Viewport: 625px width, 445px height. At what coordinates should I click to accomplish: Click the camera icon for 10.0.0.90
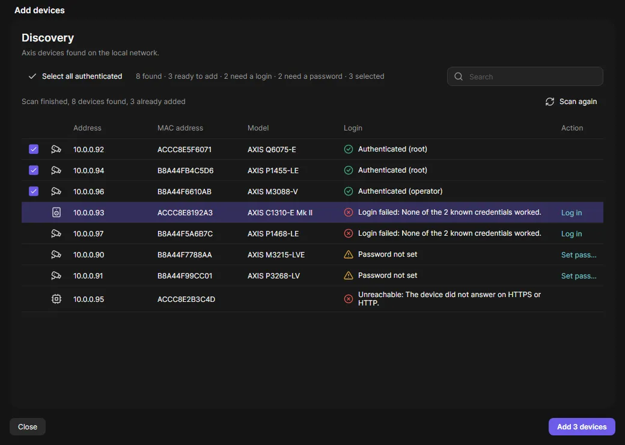click(x=56, y=255)
